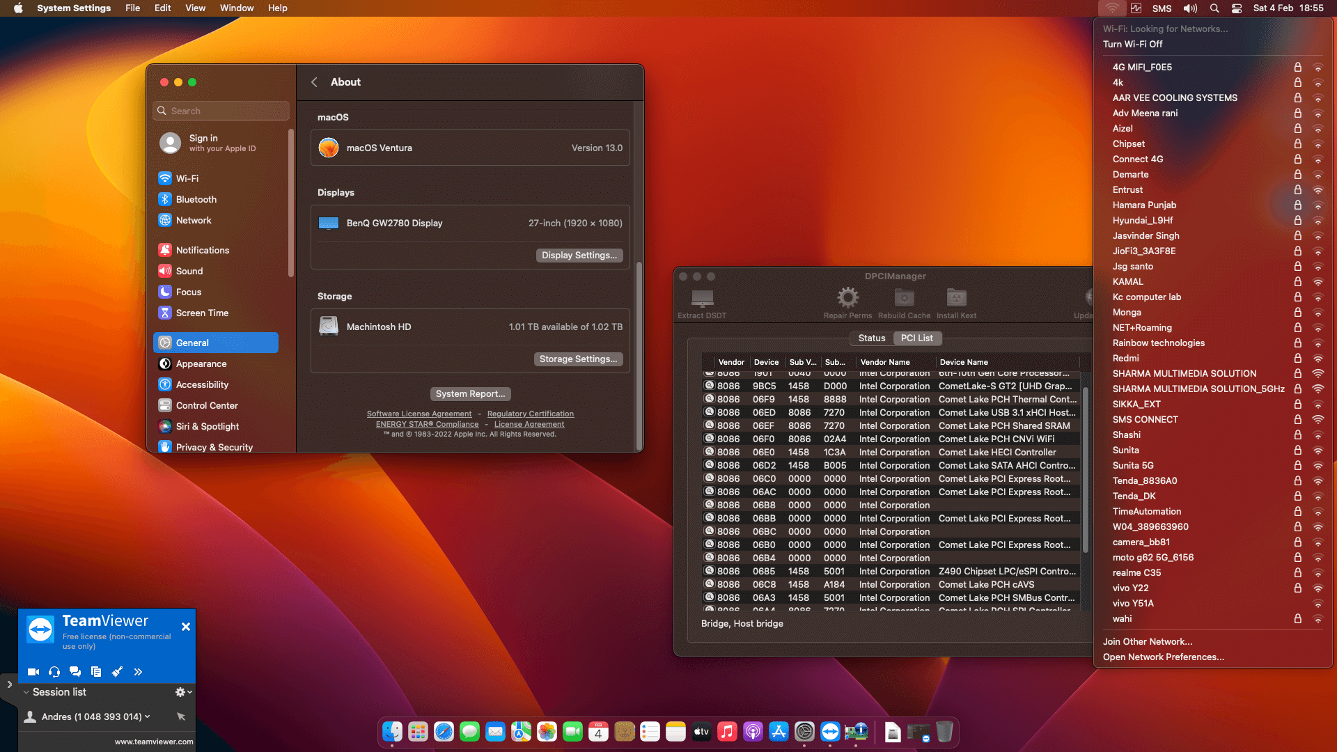Open App Store from the Dock
1337x752 pixels.
[779, 732]
